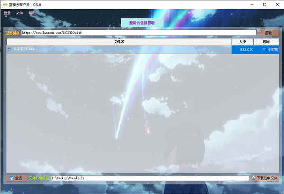This screenshot has width=284, height=194.
Task: Open the 文件 menu
Action: pyautogui.click(x=19, y=13)
